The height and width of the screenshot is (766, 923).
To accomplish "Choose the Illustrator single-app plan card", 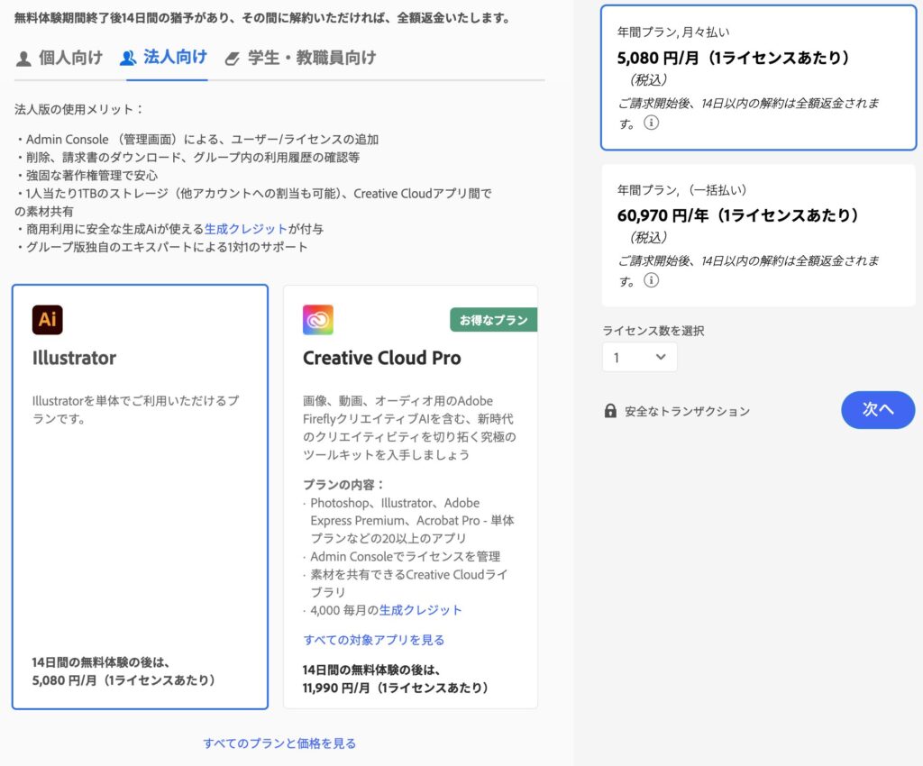I will [140, 497].
